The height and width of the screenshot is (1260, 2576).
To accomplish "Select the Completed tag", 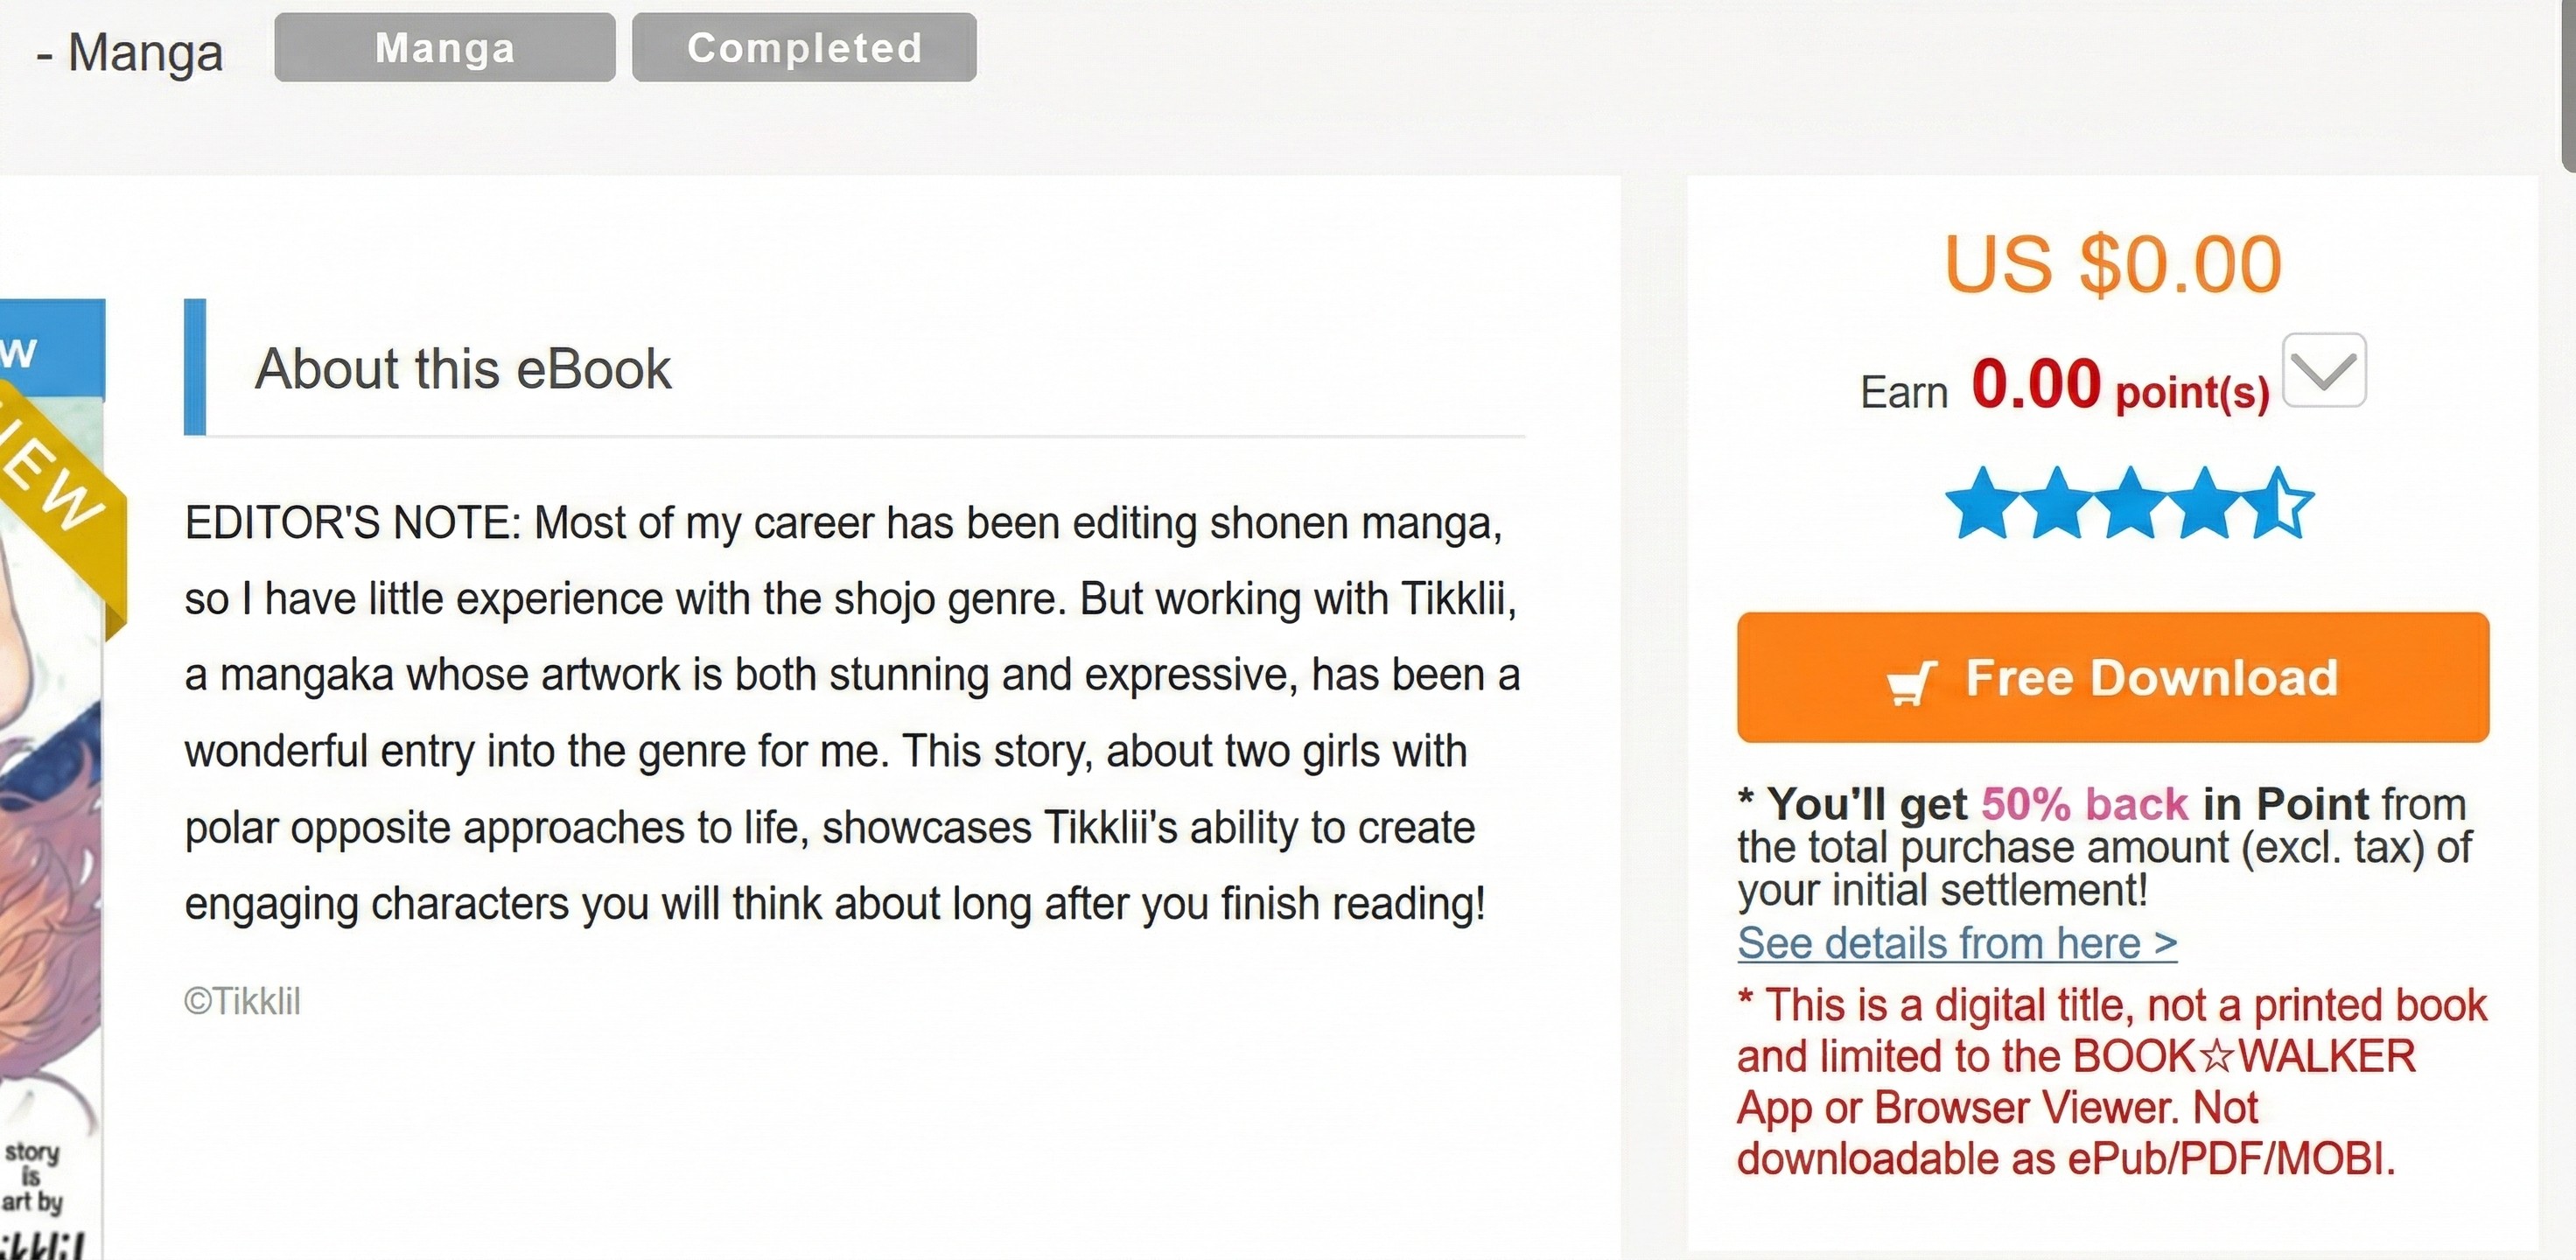I will (x=804, y=48).
